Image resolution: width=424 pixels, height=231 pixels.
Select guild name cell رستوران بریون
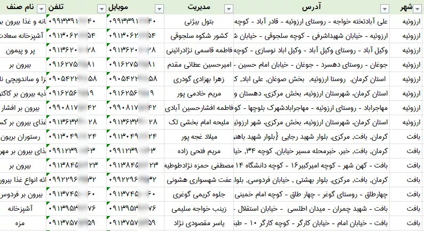tap(23, 137)
